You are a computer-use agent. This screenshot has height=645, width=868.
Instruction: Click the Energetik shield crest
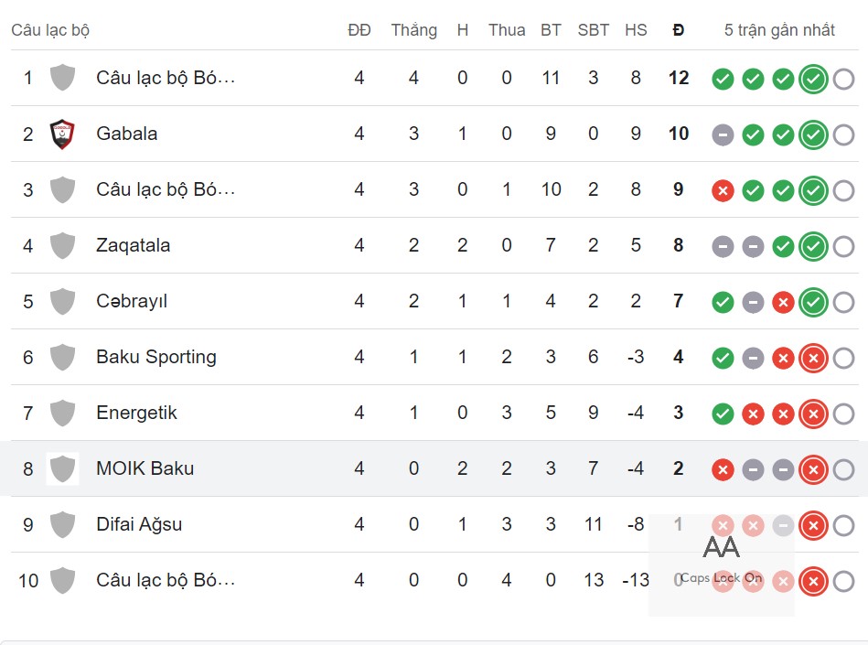[x=62, y=414]
